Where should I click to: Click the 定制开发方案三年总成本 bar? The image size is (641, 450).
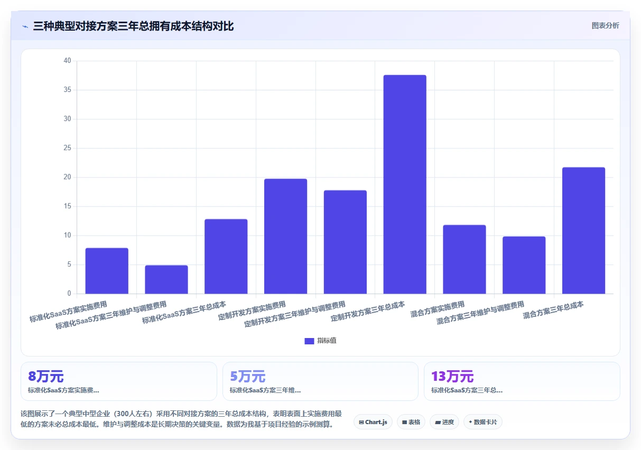tap(405, 184)
